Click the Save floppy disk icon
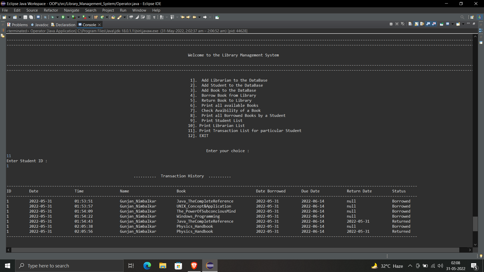This screenshot has width=484, height=272. (25, 17)
